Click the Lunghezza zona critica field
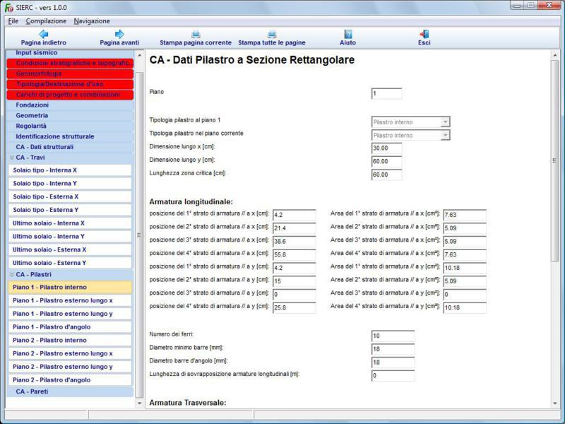The width and height of the screenshot is (565, 424). pos(386,175)
